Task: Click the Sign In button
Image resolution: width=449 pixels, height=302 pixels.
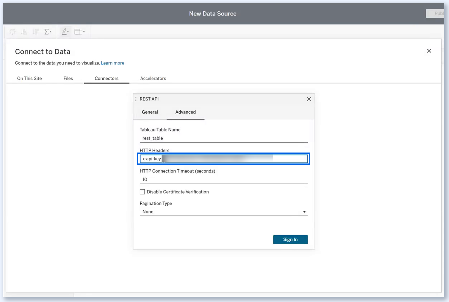Action: pyautogui.click(x=290, y=240)
